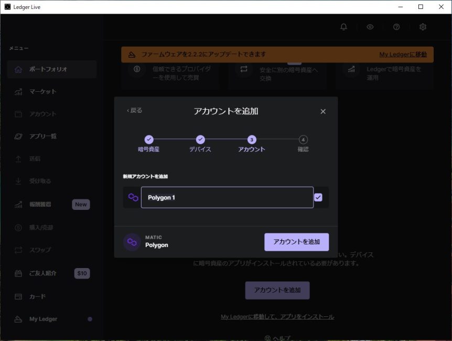Maximize the Ledger Live window
Viewport: 452px width, 341px height.
[421, 7]
